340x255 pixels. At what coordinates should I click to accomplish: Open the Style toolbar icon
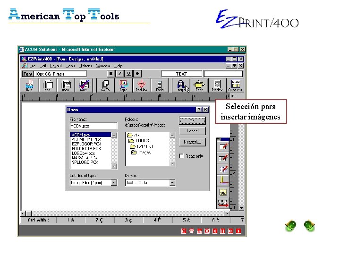[123, 85]
